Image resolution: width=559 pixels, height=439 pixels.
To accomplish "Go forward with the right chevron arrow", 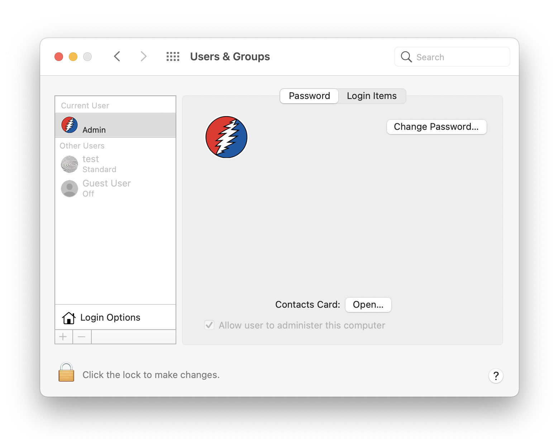I will point(143,56).
